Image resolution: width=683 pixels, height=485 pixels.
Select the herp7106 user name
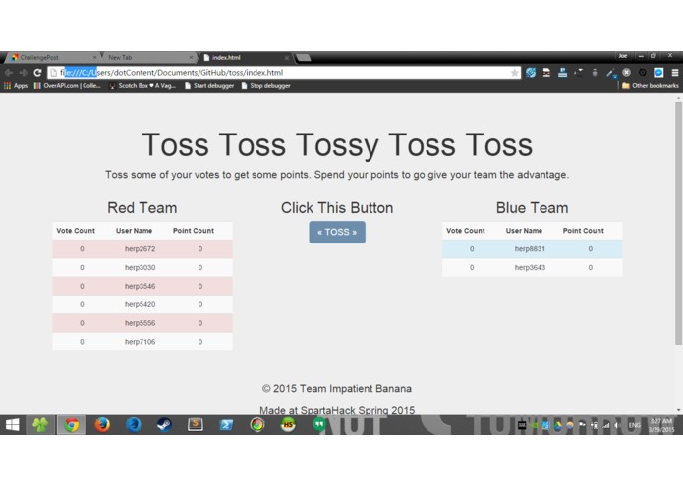click(x=140, y=342)
